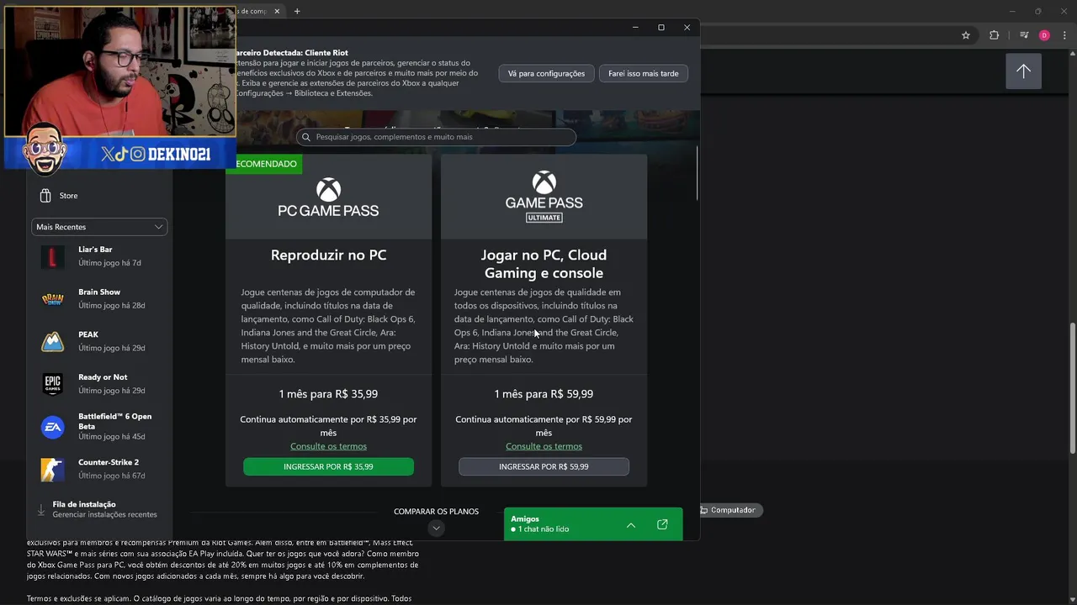Open Battlefield 6 Open Beta EA icon
Image resolution: width=1077 pixels, height=605 pixels.
[52, 427]
